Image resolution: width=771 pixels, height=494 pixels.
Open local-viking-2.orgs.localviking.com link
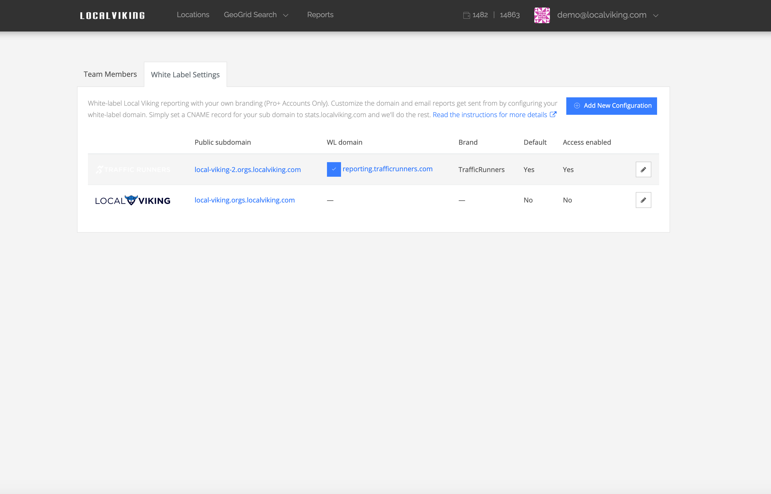(247, 169)
